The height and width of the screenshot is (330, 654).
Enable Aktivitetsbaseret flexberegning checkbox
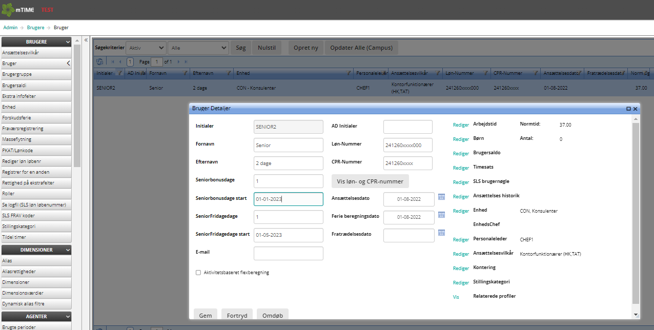pyautogui.click(x=198, y=273)
